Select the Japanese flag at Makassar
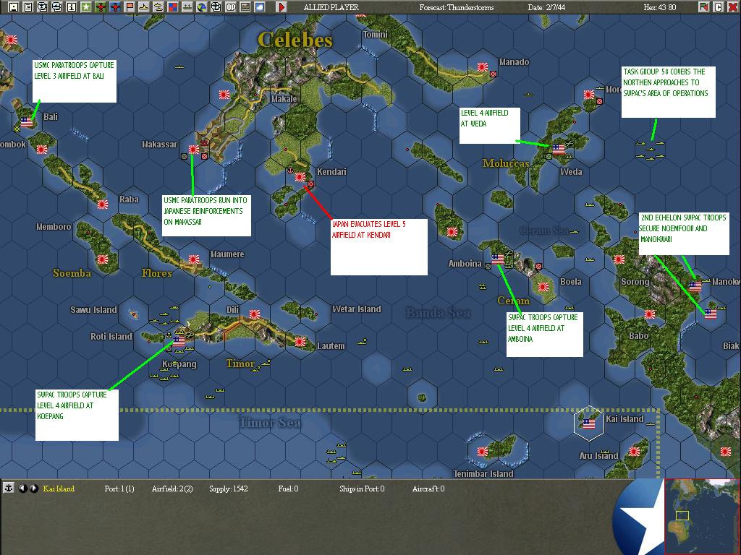 (x=194, y=149)
